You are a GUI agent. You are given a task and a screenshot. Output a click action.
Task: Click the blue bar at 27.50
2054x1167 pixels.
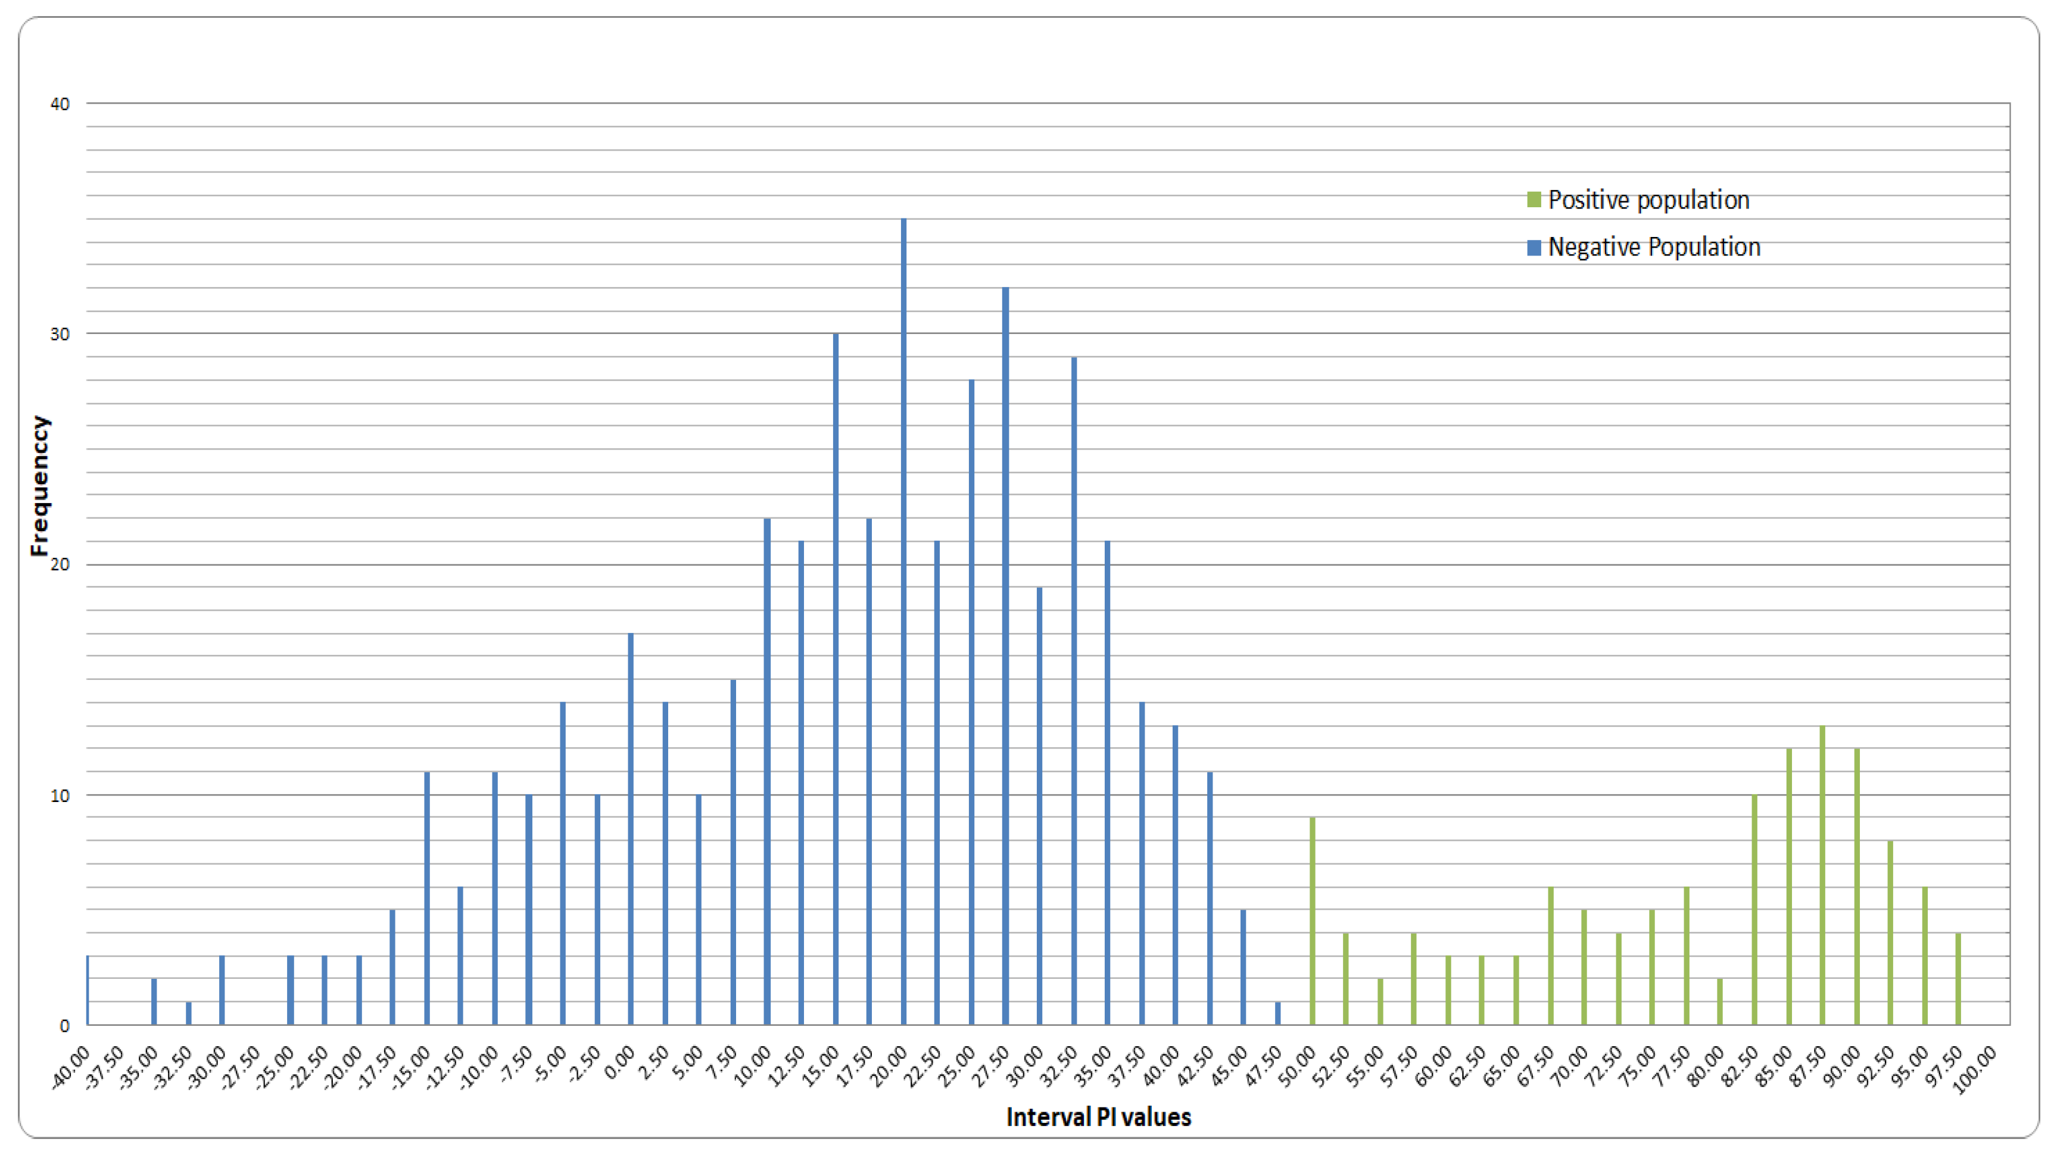1005,656
